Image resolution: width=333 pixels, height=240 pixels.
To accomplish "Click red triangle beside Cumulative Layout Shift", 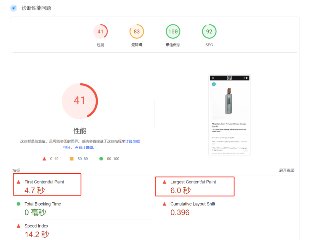I will point(165,204).
